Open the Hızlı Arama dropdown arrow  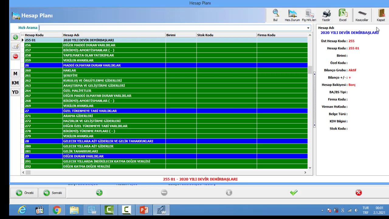click(308, 28)
